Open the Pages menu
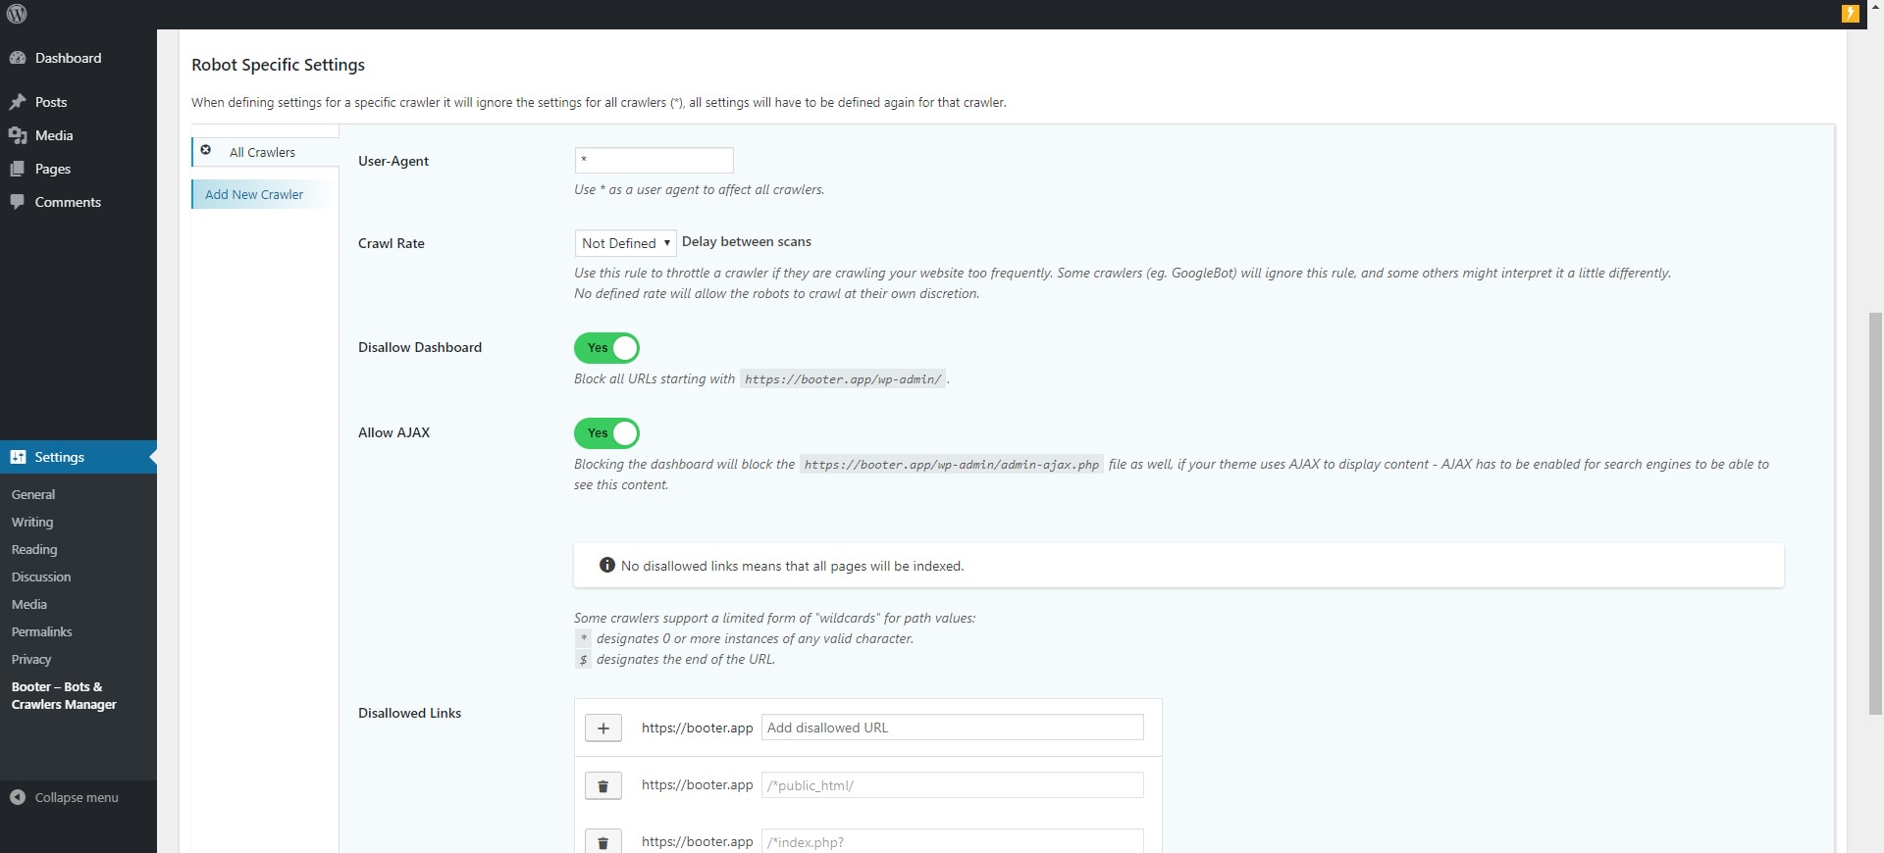Screen dimensions: 1884x853 (78, 169)
